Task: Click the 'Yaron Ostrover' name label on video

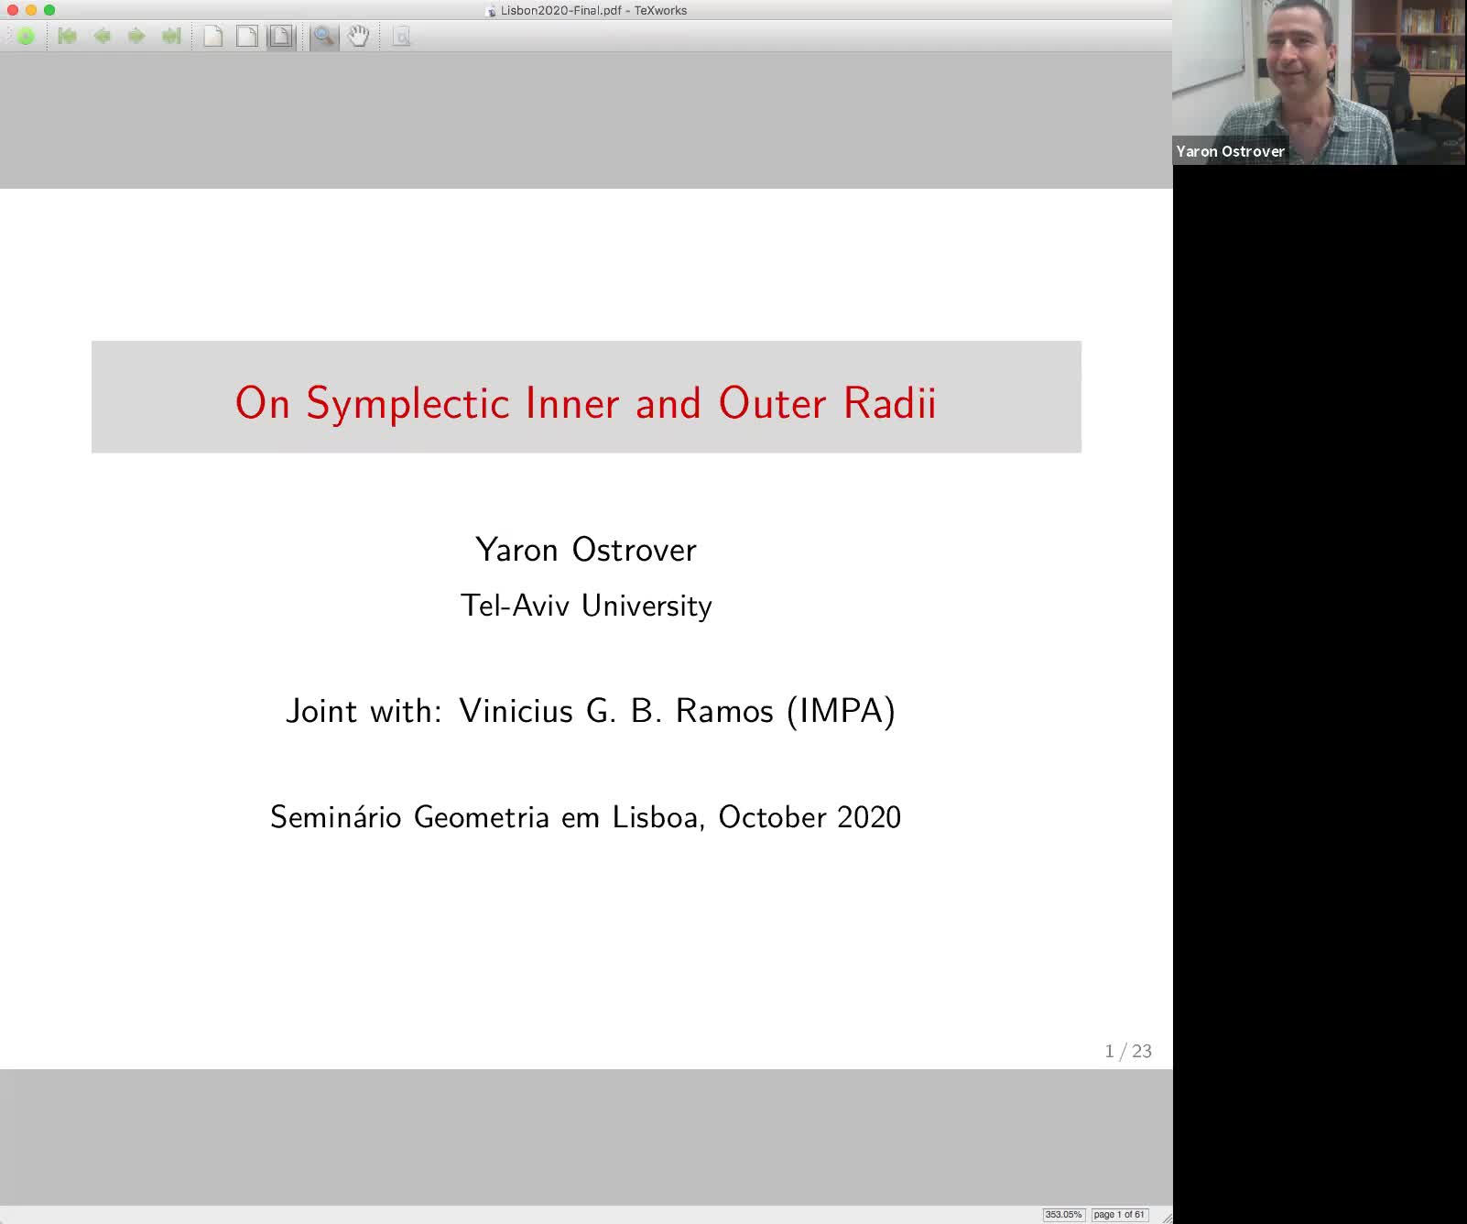Action: coord(1230,151)
